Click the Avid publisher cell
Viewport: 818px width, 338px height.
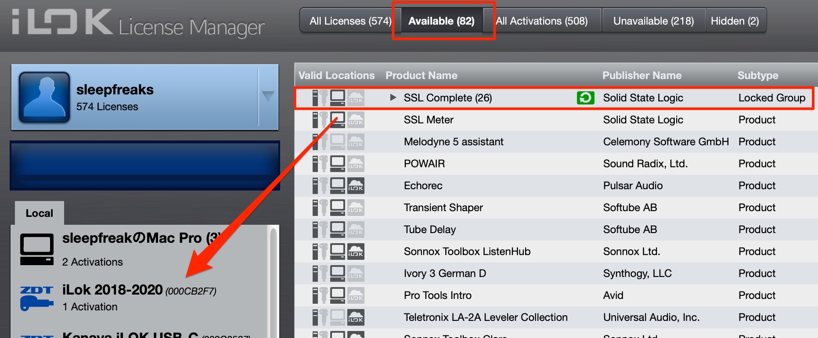(613, 295)
